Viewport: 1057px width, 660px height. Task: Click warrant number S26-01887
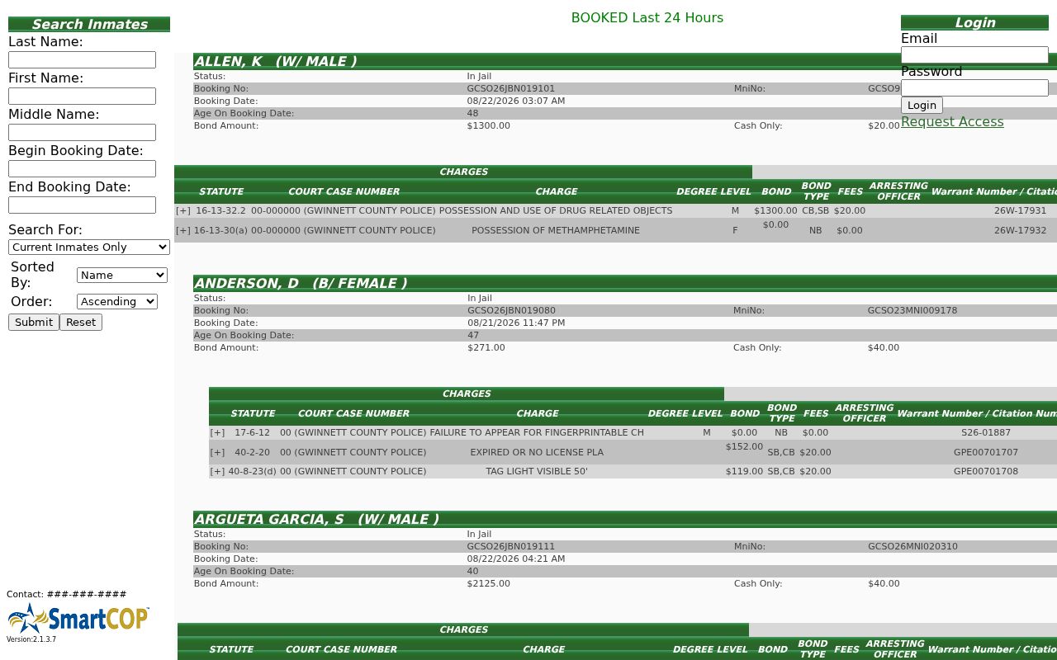[x=986, y=433]
